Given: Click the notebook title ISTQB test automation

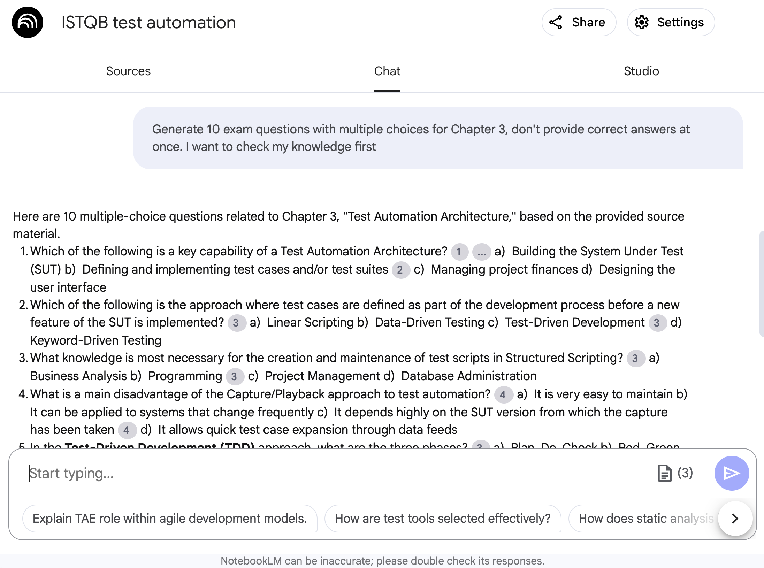Looking at the screenshot, I should tap(148, 22).
